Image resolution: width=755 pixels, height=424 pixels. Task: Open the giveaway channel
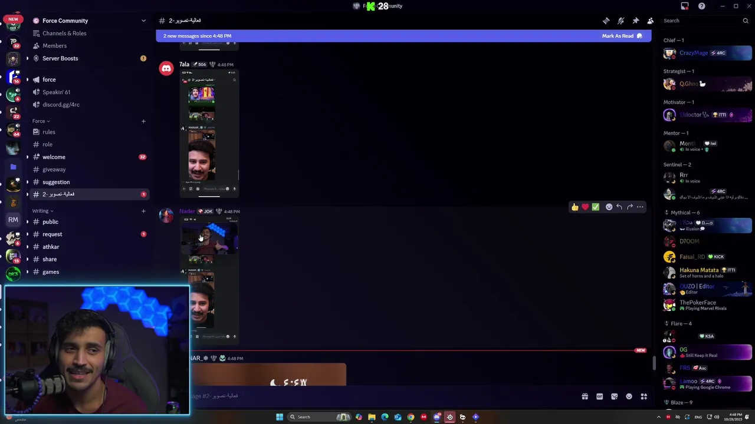88,170
